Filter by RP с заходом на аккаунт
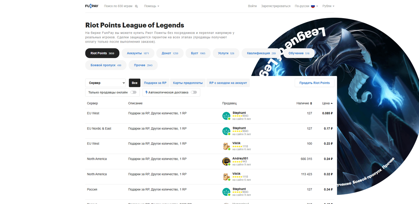 [228, 83]
